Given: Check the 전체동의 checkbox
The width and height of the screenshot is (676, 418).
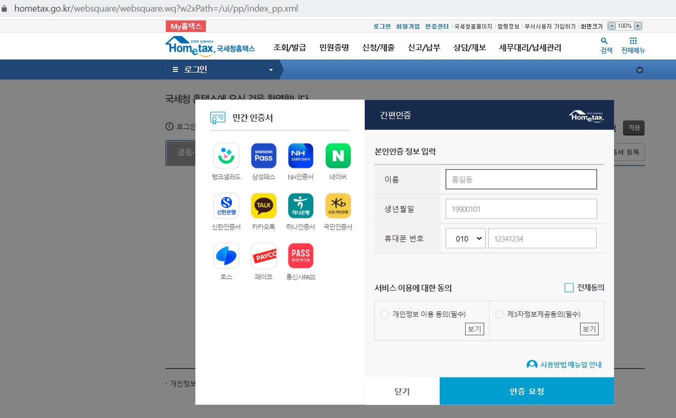Looking at the screenshot, I should pyautogui.click(x=569, y=287).
